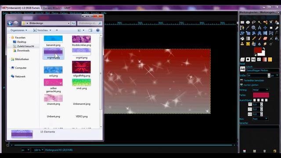Select the Ellipse Select tool
The height and width of the screenshot is (158, 281).
pyautogui.click(x=248, y=22)
